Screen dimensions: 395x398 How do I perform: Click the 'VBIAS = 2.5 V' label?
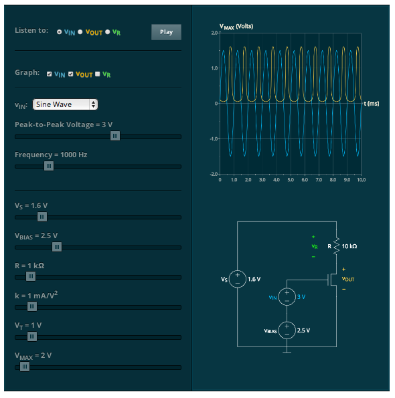[x=36, y=236]
